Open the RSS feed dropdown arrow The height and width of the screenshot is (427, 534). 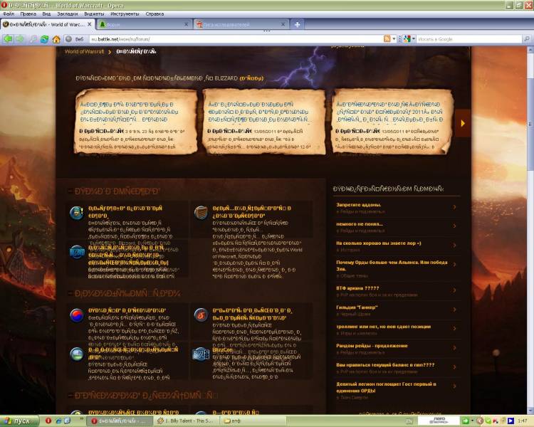coord(394,39)
